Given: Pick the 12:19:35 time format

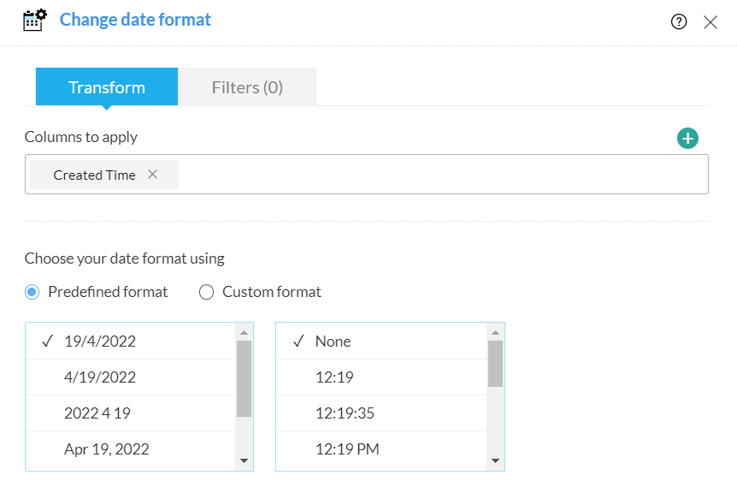Looking at the screenshot, I should click(345, 413).
